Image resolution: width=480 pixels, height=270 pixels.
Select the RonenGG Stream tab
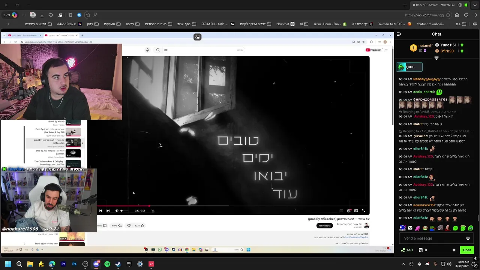tap(439, 5)
